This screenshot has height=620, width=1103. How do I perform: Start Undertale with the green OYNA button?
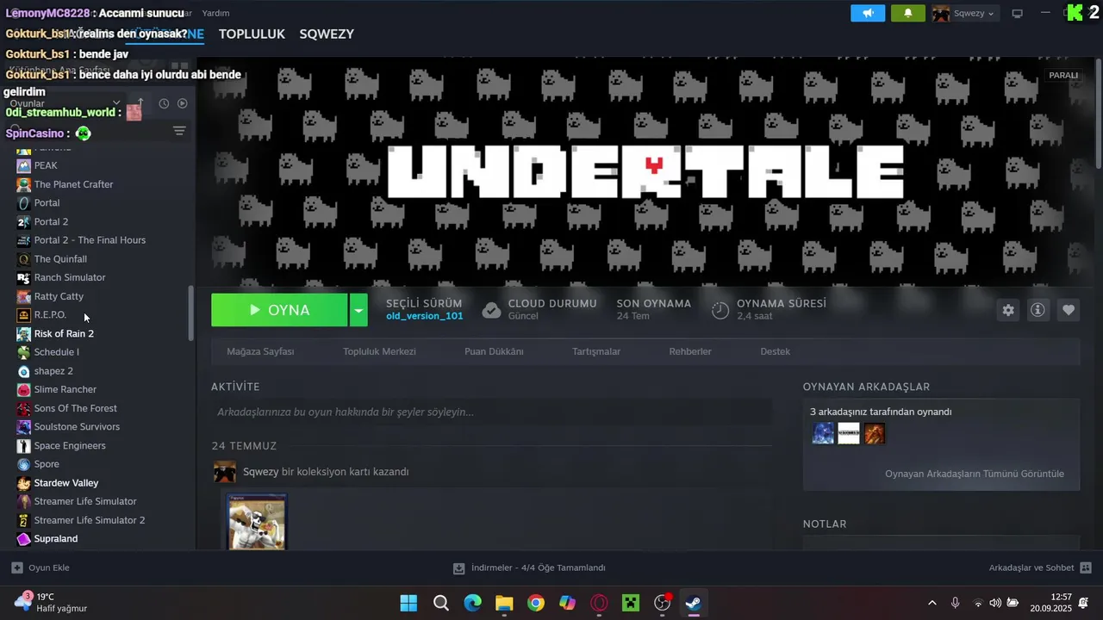279,310
